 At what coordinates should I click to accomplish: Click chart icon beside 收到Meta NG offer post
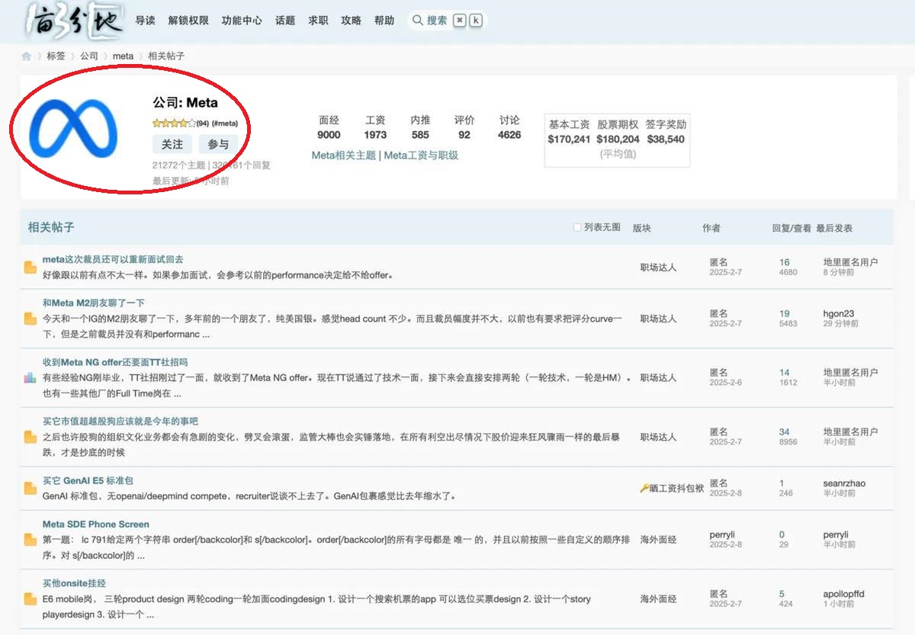tap(30, 378)
